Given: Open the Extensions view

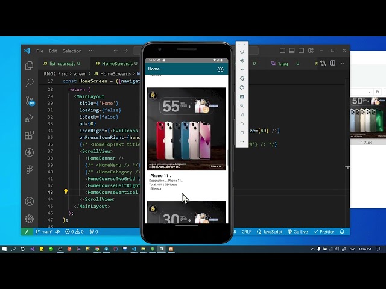Looking at the screenshot, I should click(30, 135).
